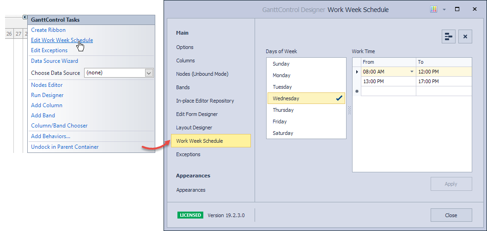
Task: Click the X delete button above Work Time grid
Action: click(x=465, y=36)
